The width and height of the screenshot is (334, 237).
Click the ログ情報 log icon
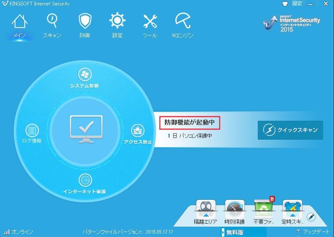click(x=32, y=130)
